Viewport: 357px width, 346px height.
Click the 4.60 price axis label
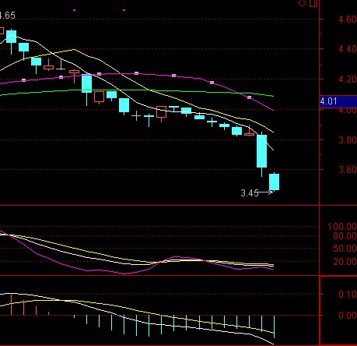348,19
